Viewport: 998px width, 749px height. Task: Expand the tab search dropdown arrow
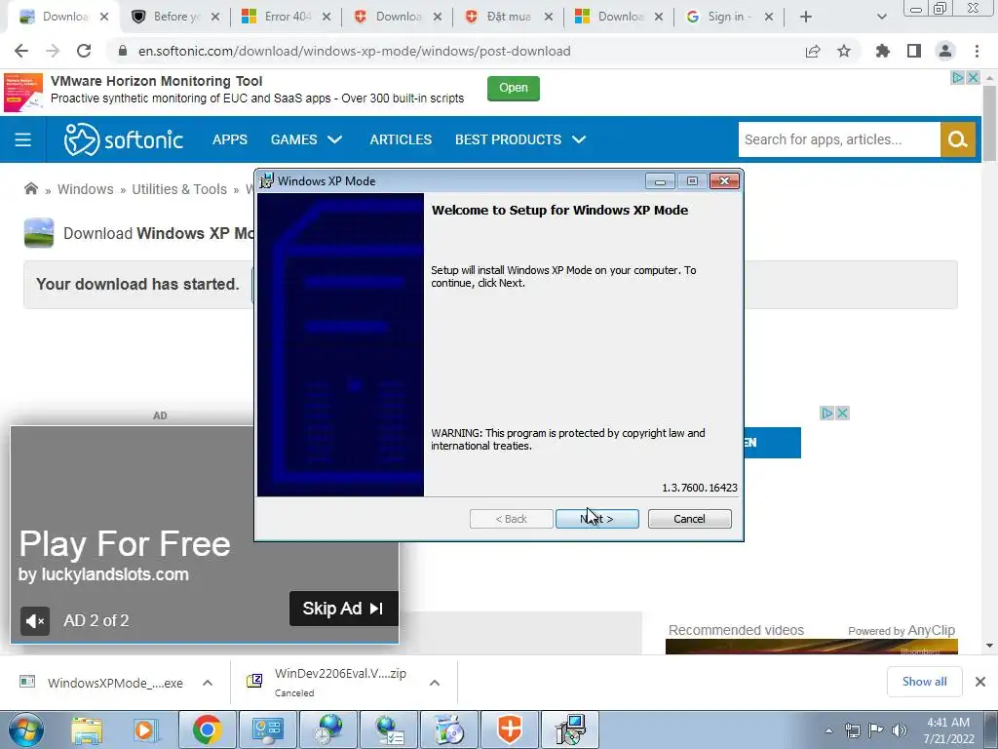point(881,17)
